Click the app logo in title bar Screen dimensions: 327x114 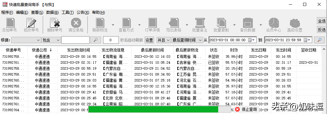pyautogui.click(x=5, y=4)
